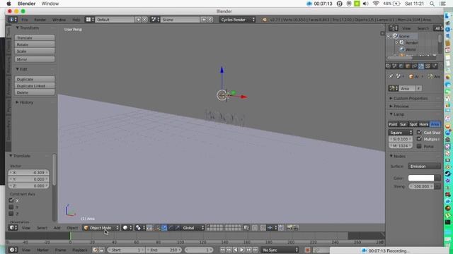453x254 pixels.
Task: Open the Render properties tab icon
Action: click(388, 66)
